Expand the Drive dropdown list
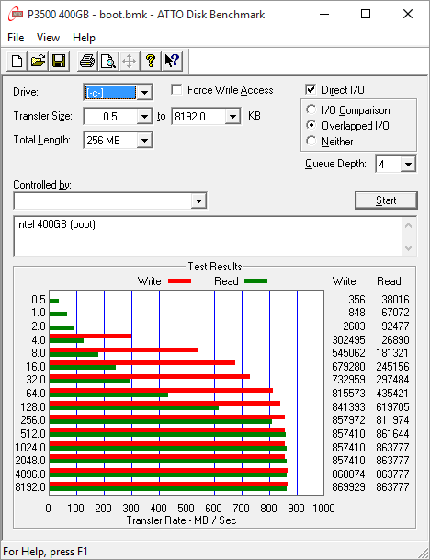Screen dimensions: 430x560 (144, 93)
